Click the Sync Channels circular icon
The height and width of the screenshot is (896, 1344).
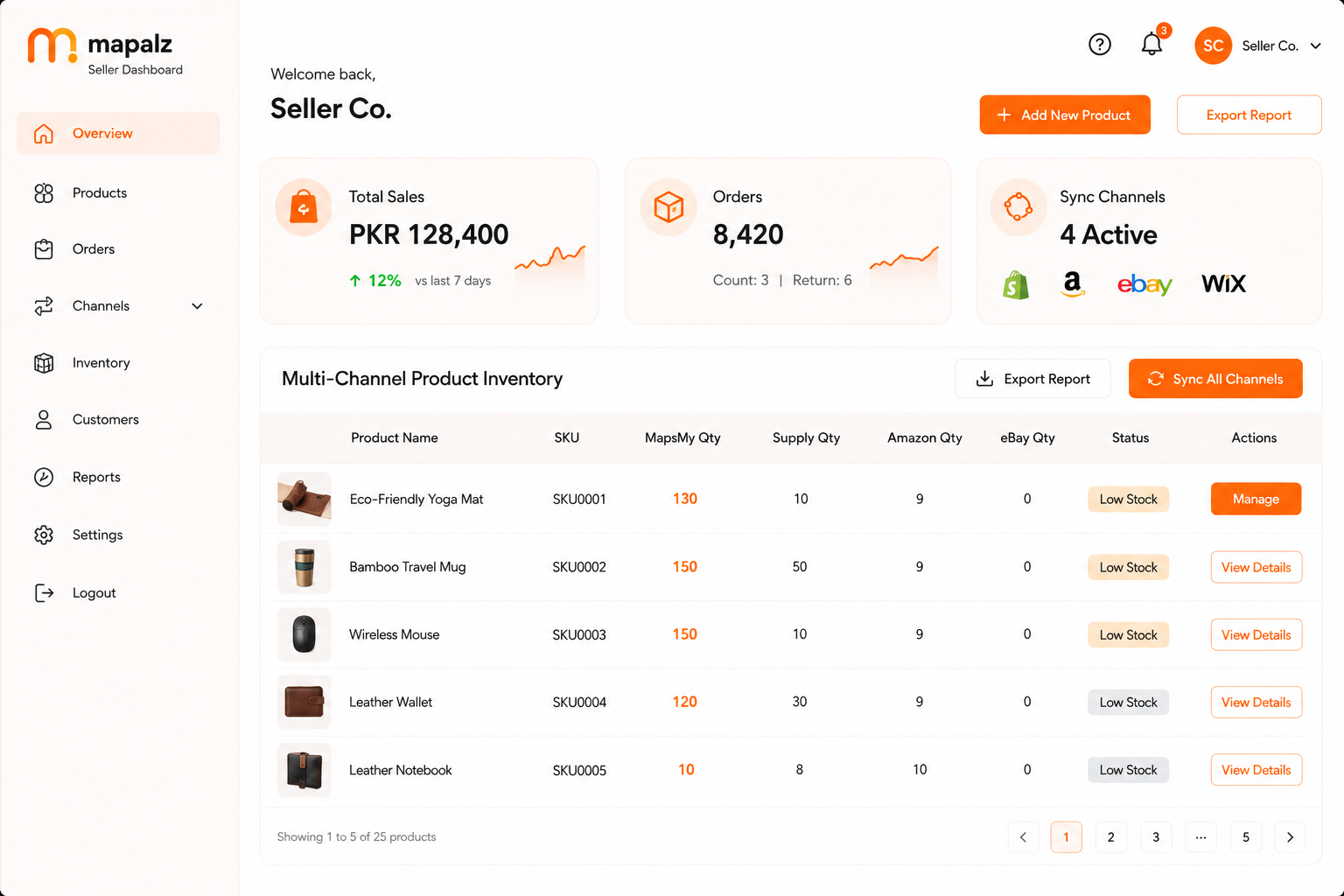1018,207
